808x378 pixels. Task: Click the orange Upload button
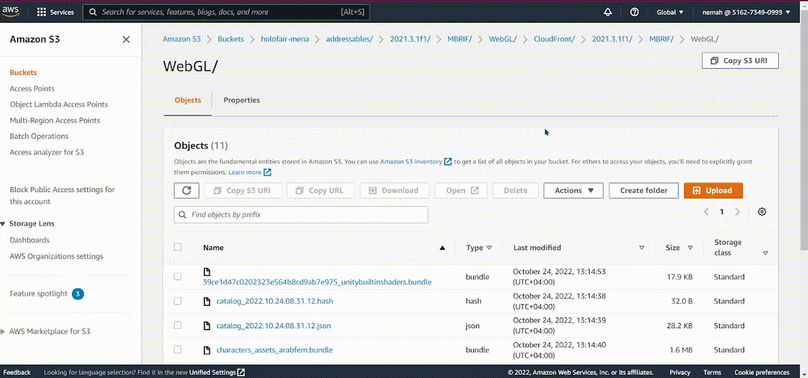pyautogui.click(x=713, y=190)
